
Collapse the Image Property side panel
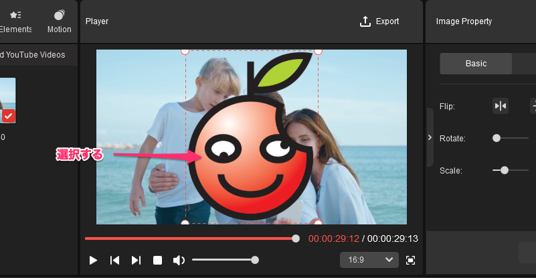pyautogui.click(x=430, y=137)
